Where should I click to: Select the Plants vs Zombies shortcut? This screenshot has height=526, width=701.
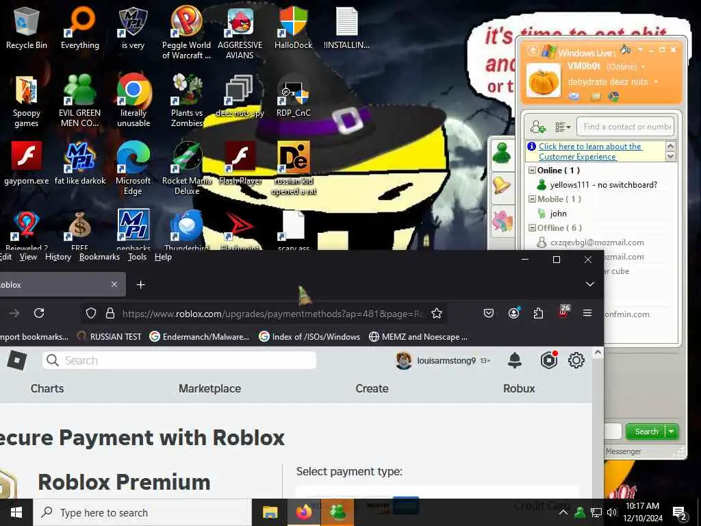coord(186,101)
